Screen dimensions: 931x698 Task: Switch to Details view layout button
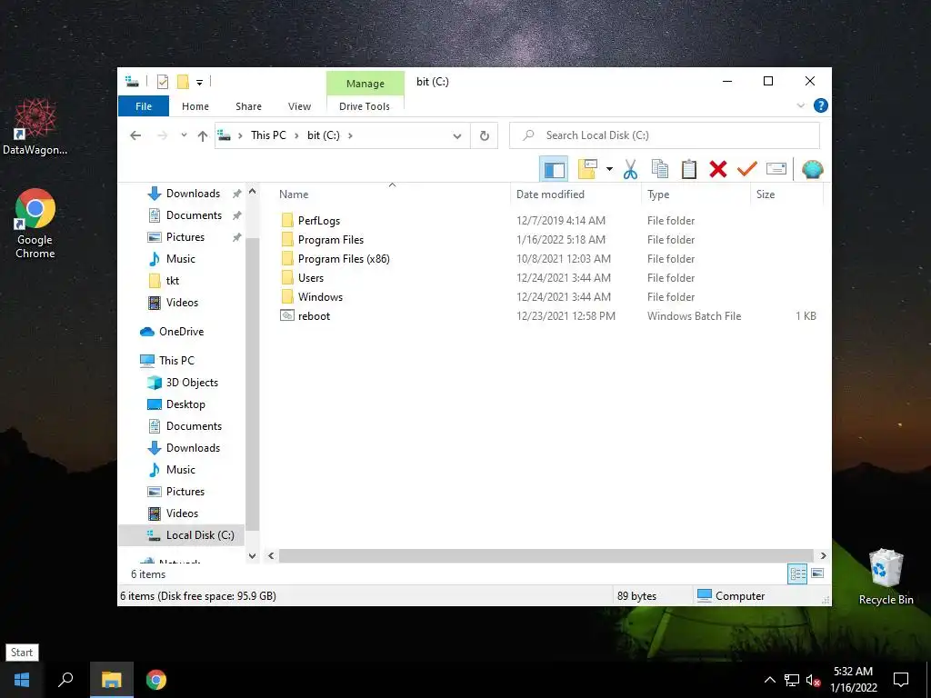click(797, 573)
